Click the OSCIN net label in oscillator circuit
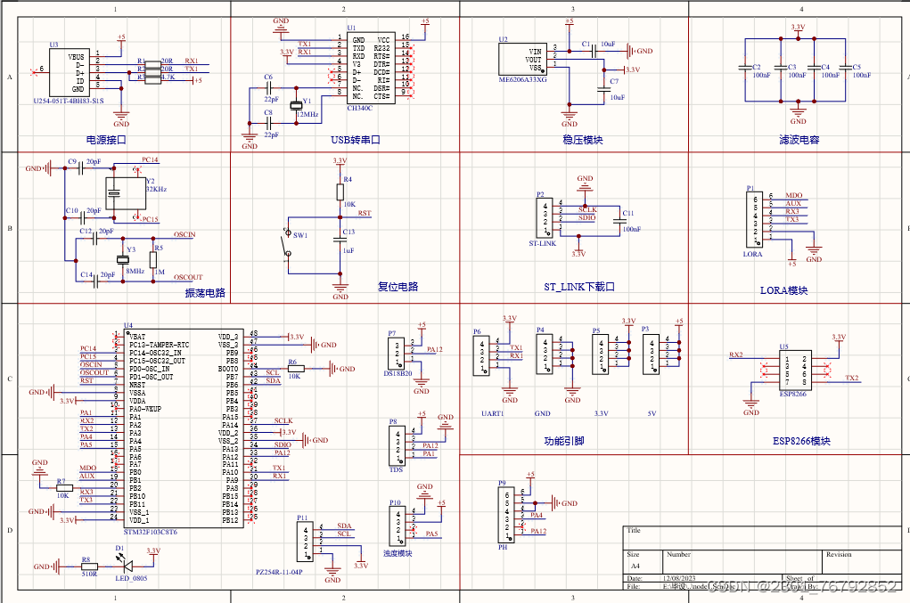 tap(184, 234)
